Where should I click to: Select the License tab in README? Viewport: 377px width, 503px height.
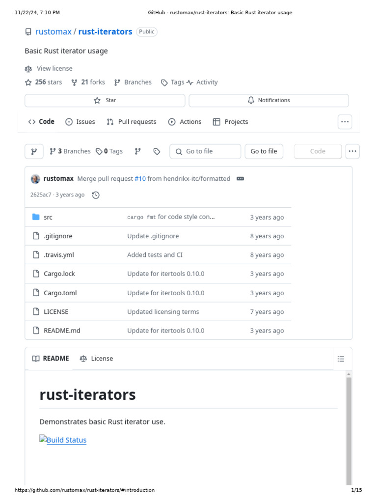96,359
